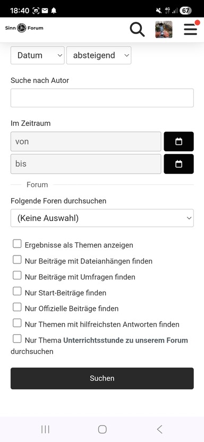This screenshot has width=204, height=442.
Task: Click the 'Suchen' button
Action: (x=103, y=378)
